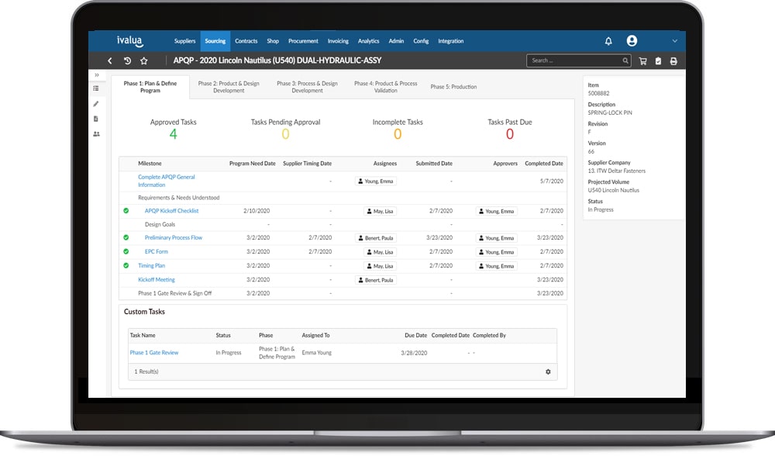Open table settings gear in Custom Tasks
This screenshot has width=775, height=456.
pos(548,372)
